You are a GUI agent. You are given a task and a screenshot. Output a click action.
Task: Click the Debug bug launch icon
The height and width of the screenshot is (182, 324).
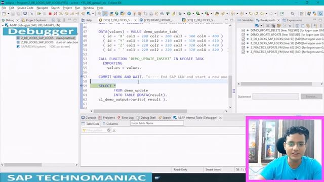180,14
